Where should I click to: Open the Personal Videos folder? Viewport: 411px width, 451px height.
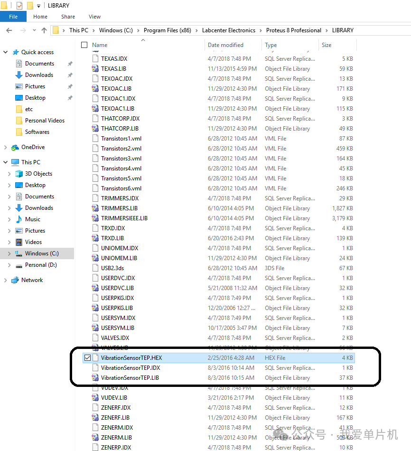pyautogui.click(x=45, y=121)
